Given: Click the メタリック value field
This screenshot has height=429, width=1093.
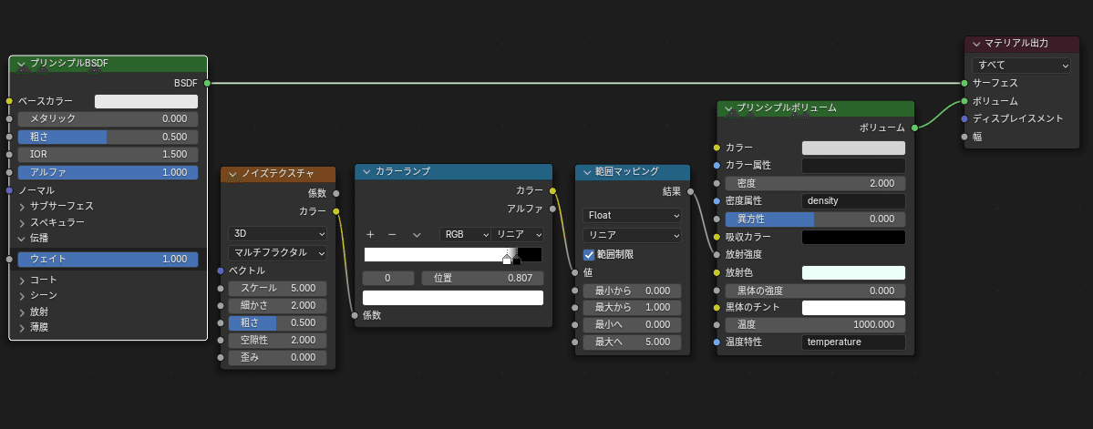Looking at the screenshot, I should point(108,119).
